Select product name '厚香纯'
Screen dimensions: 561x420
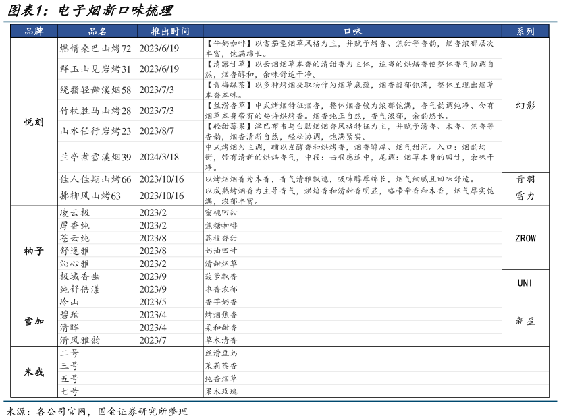[x=74, y=225]
